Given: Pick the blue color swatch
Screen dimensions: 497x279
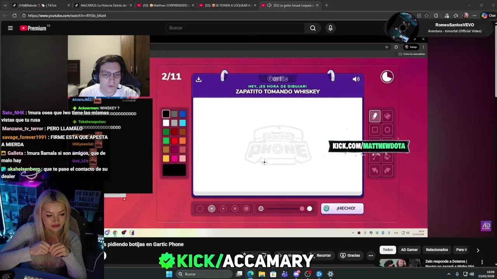Looking at the screenshot, I should (182, 114).
